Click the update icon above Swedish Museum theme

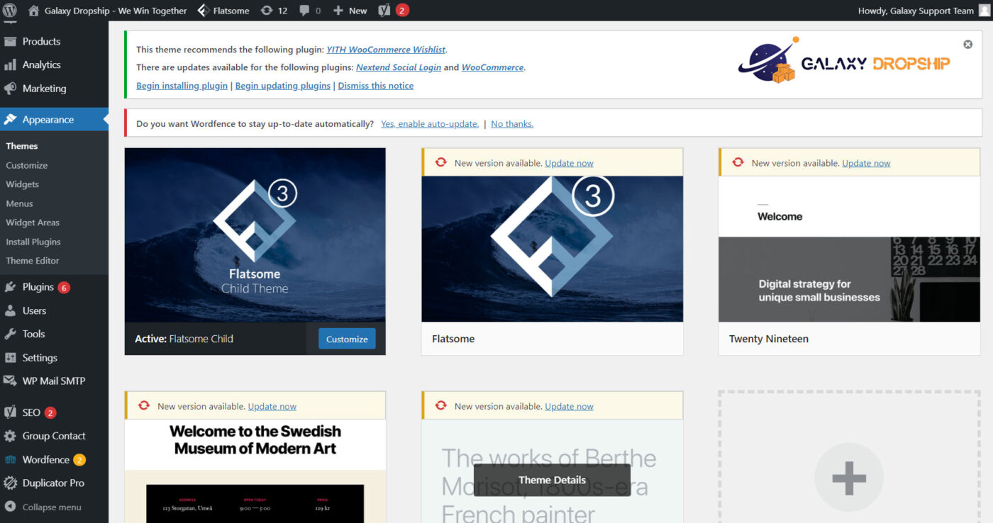144,406
